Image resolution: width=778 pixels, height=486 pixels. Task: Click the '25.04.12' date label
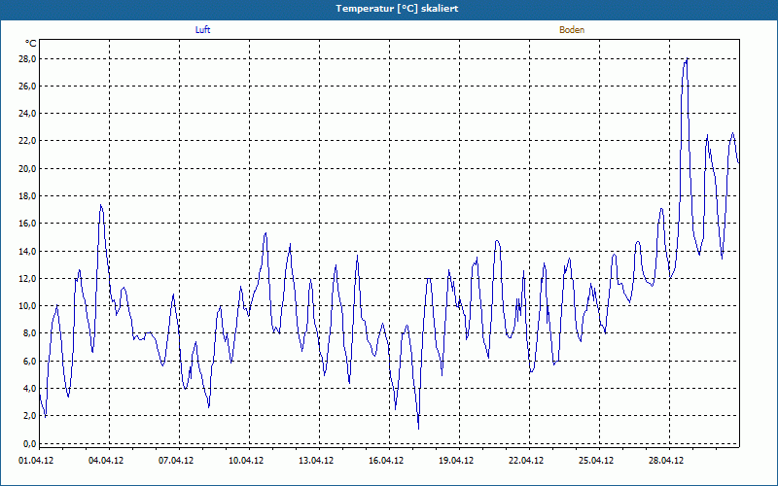[596, 461]
